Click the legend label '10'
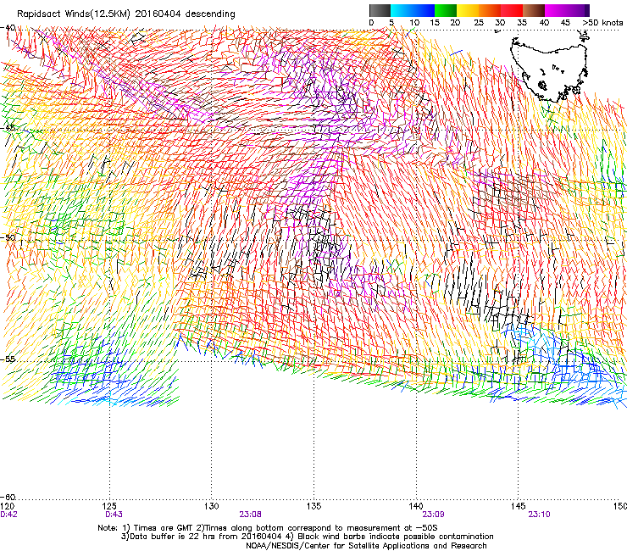The height and width of the screenshot is (551, 627). [414, 23]
